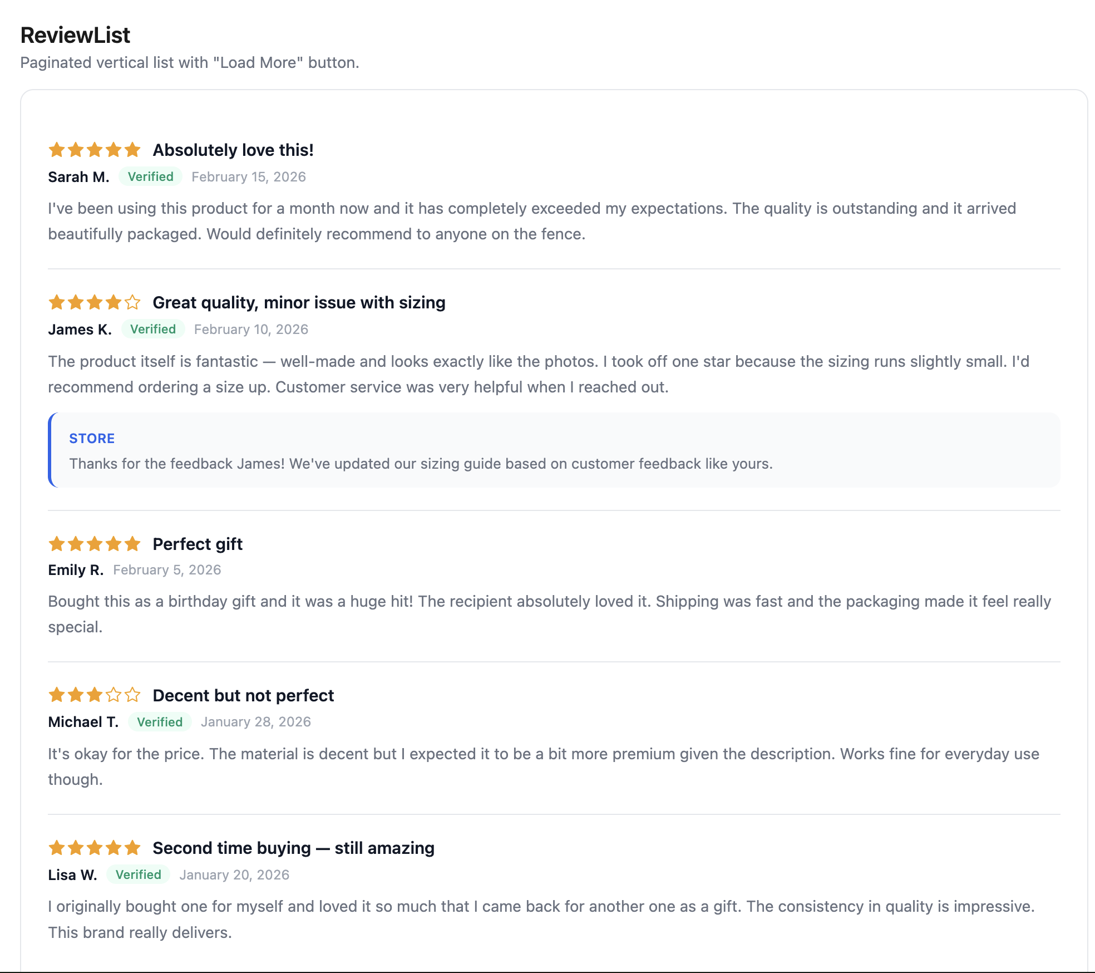1095x973 pixels.
Task: Select Emily R.'s reviewer name
Action: pyautogui.click(x=76, y=569)
